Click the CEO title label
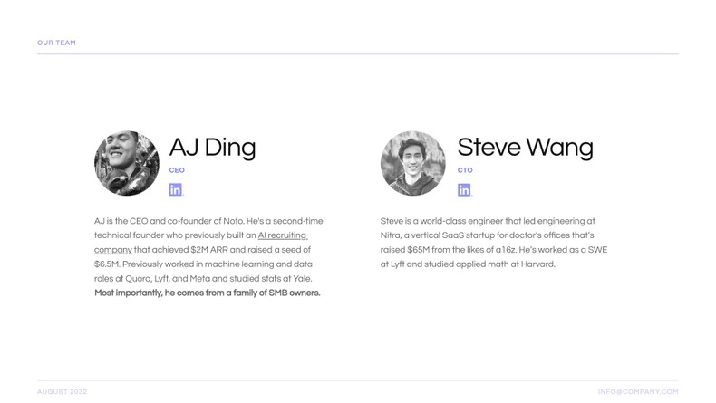Viewport: 716px width, 403px height. pyautogui.click(x=177, y=170)
